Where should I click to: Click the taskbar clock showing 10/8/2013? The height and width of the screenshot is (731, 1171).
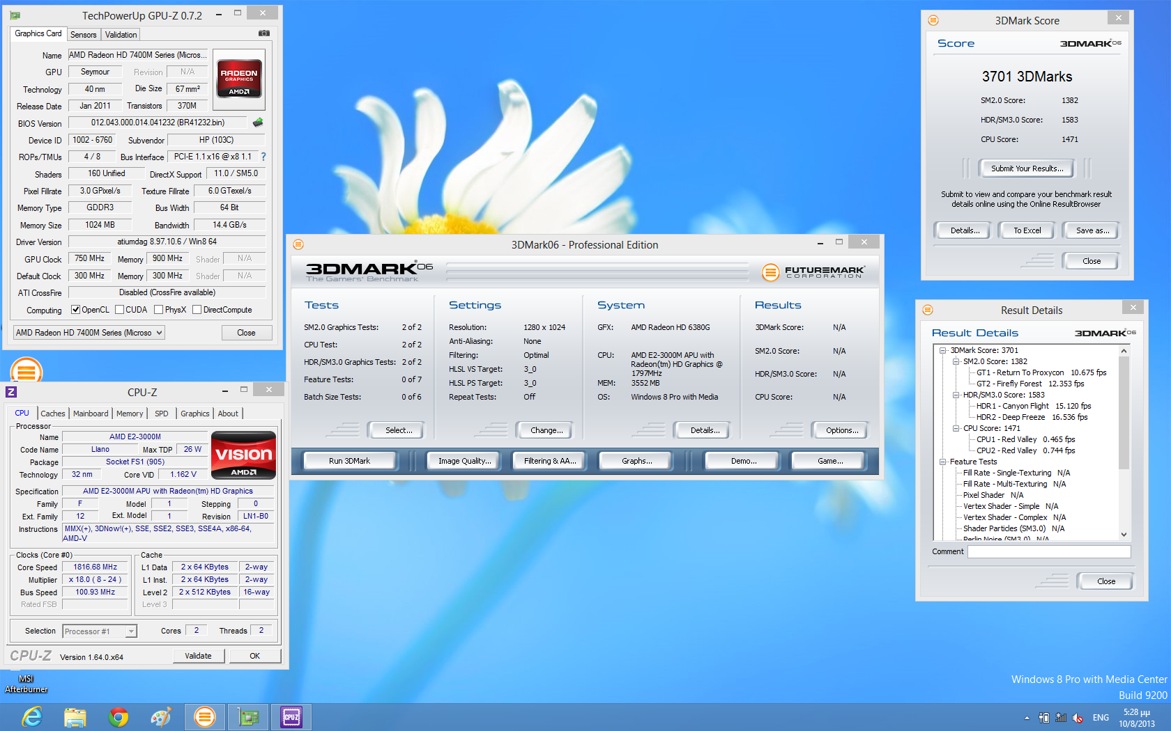point(1137,718)
